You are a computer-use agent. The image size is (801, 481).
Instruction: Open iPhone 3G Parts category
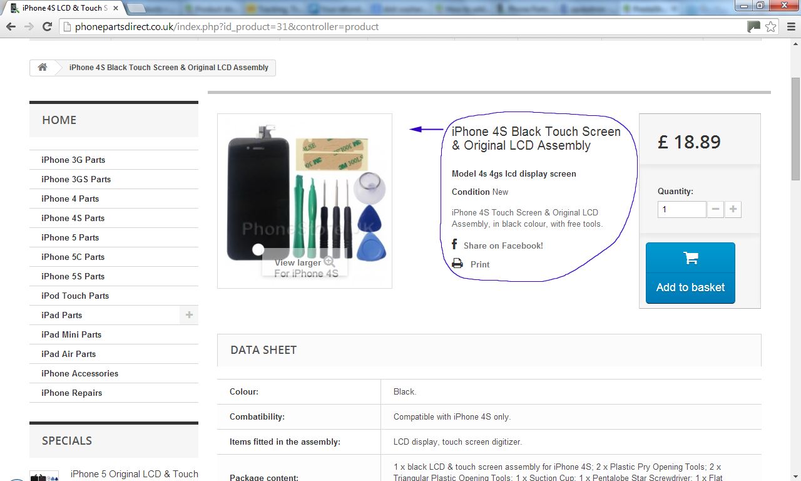[73, 160]
